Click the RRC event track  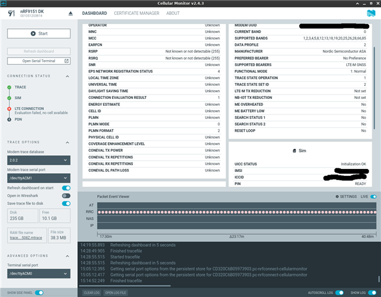237,212
